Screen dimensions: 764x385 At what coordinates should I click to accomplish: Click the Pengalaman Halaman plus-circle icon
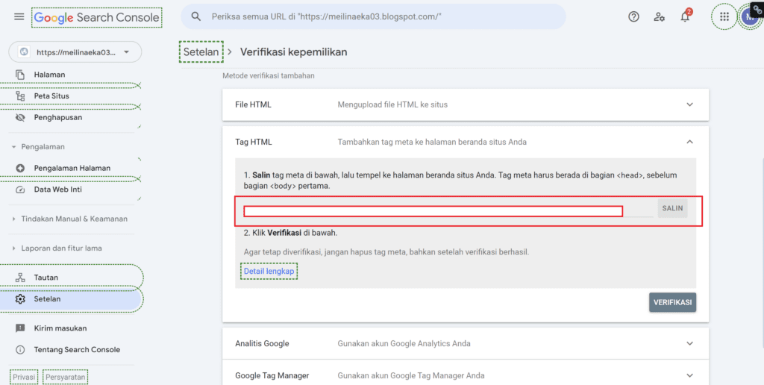20,168
